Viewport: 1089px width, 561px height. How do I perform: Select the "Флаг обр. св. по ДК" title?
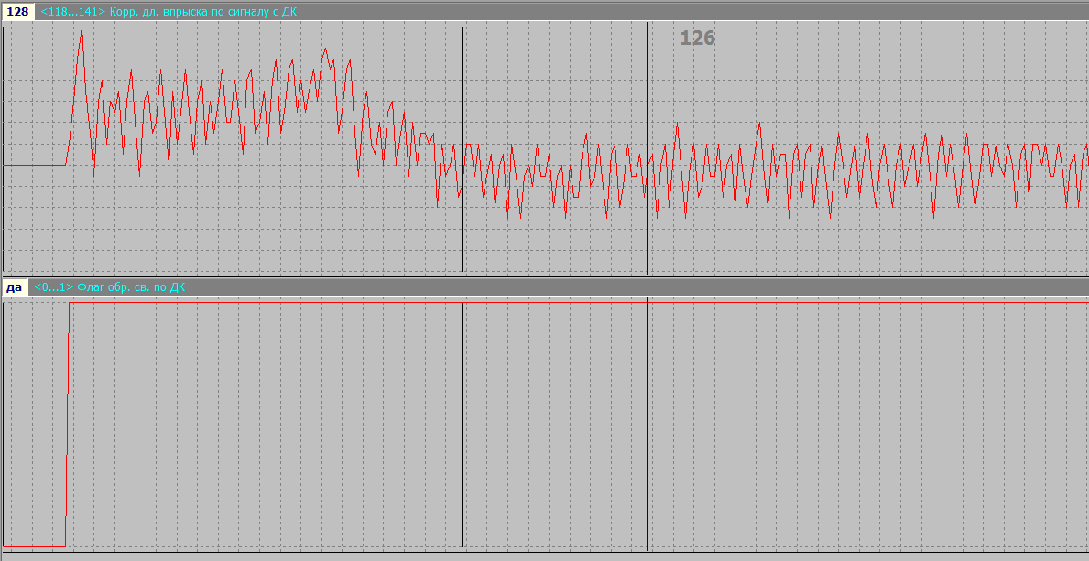click(131, 287)
